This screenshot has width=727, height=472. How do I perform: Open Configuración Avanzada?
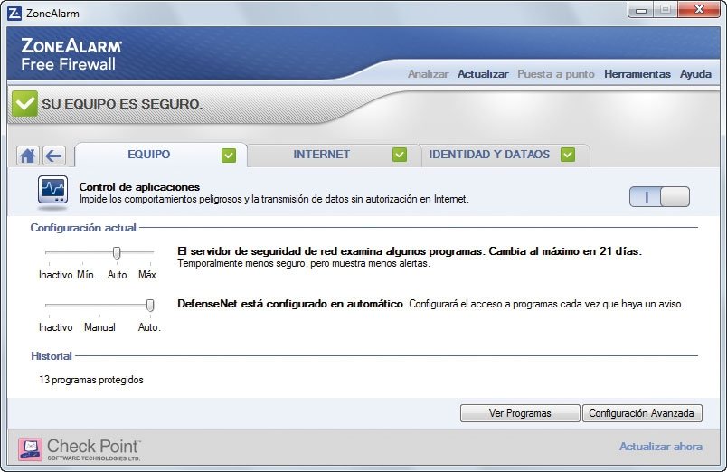642,413
